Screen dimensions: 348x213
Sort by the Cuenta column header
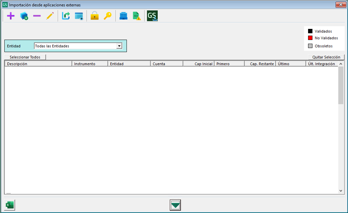click(167, 64)
